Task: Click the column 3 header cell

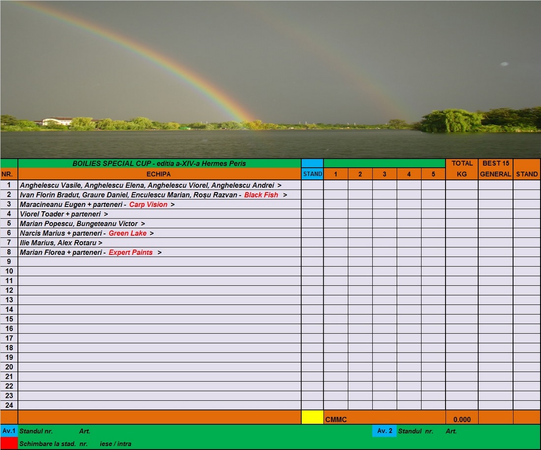Action: tap(385, 174)
